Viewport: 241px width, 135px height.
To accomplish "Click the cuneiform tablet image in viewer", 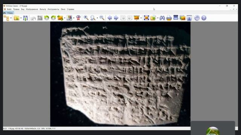I will click(x=120, y=74).
